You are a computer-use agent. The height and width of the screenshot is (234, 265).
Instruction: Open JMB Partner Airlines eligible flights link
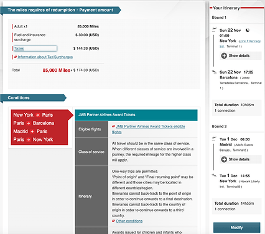[x=151, y=127]
